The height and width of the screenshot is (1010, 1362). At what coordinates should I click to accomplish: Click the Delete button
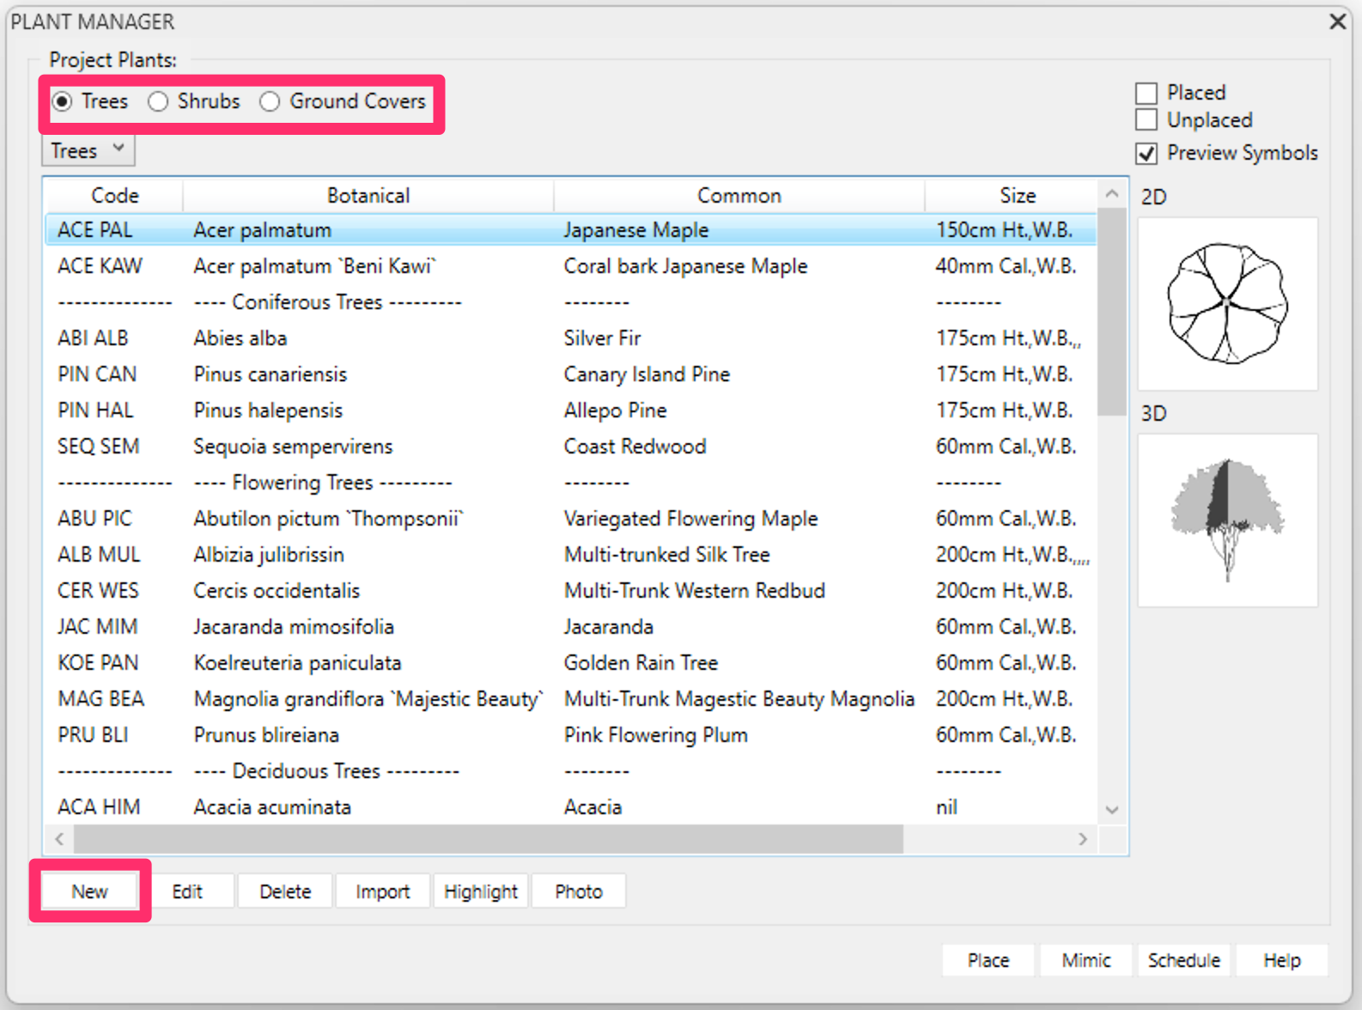[285, 891]
